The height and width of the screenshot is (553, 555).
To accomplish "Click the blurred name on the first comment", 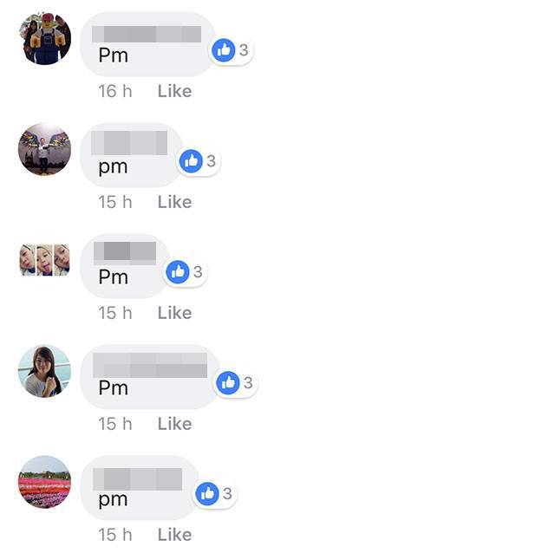I will click(147, 35).
